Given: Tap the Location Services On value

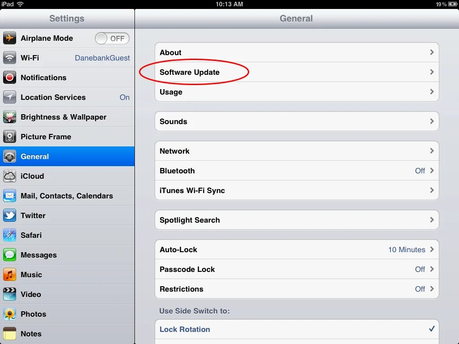Looking at the screenshot, I should tap(125, 97).
